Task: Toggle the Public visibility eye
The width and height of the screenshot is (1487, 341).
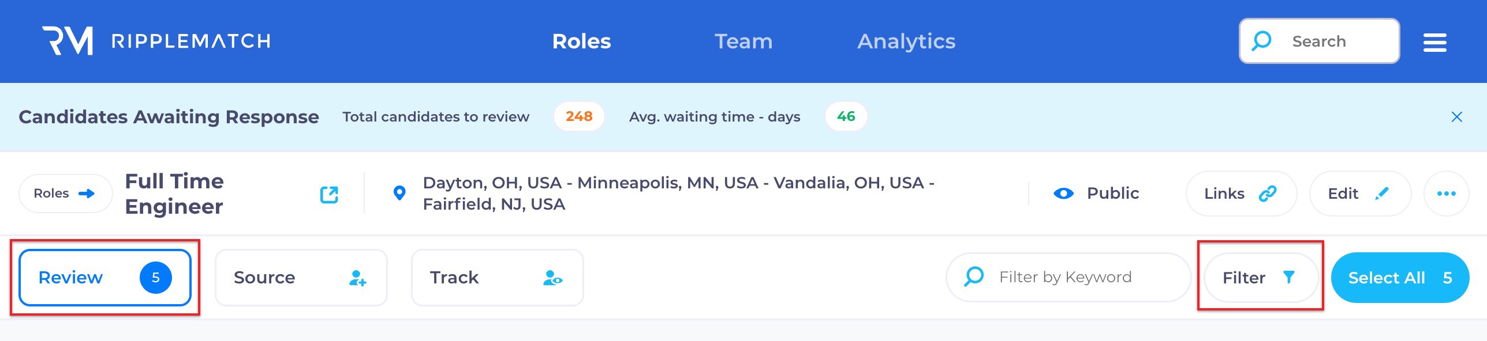Action: (x=1063, y=194)
